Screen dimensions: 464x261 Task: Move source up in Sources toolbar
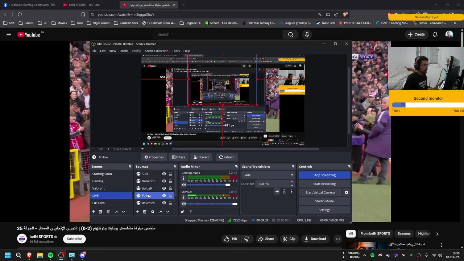tap(161, 212)
